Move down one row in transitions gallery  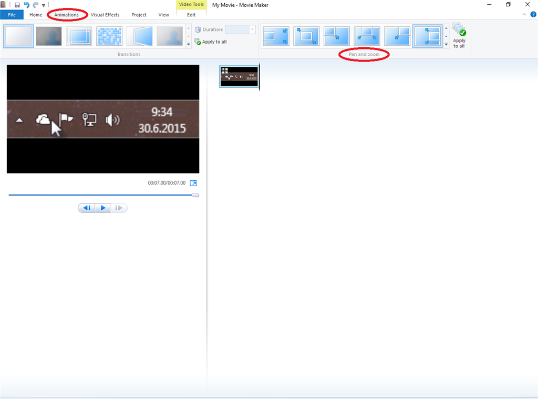pos(189,36)
